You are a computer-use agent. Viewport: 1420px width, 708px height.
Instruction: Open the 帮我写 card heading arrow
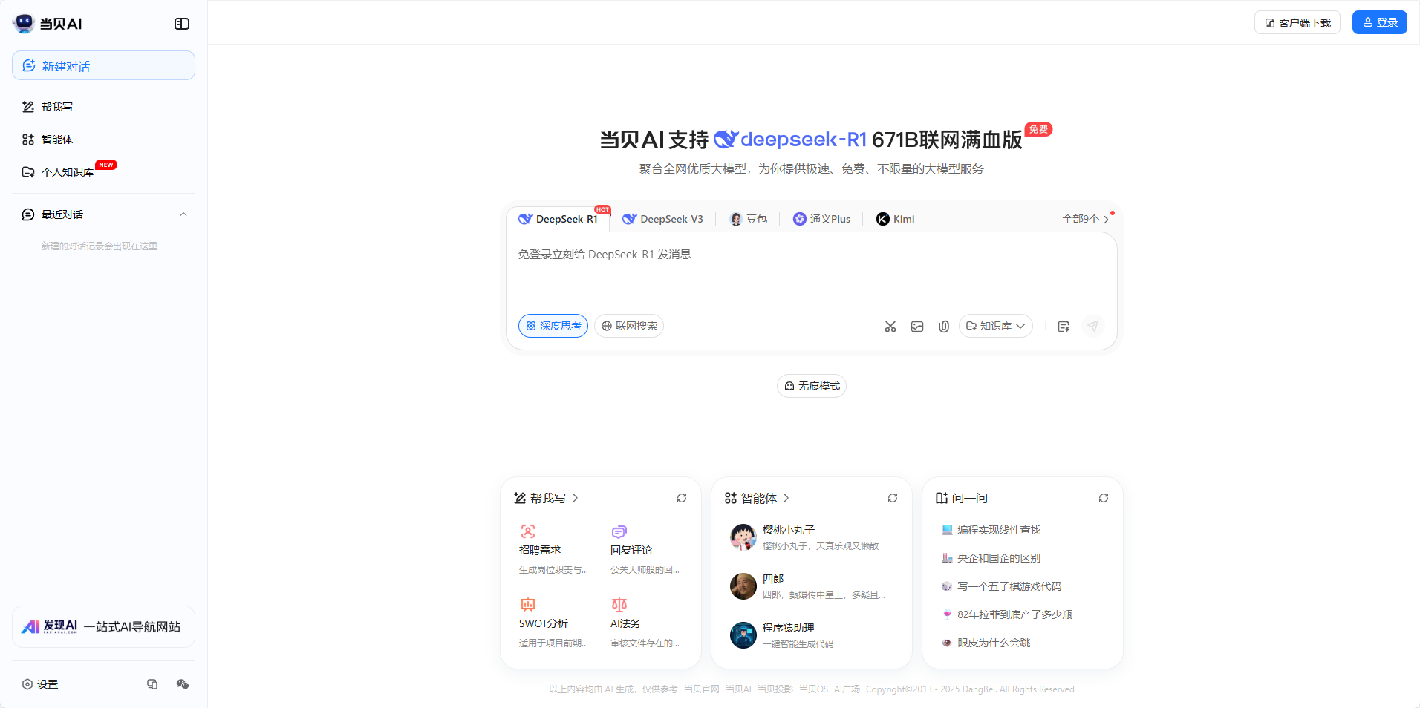(x=575, y=498)
